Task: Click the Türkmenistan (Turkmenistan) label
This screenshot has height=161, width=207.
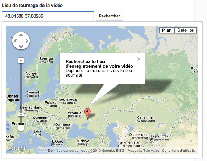Action: (129, 144)
